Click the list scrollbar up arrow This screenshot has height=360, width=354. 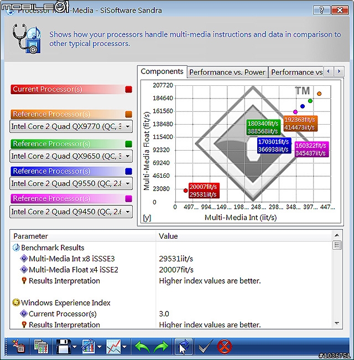pyautogui.click(x=337, y=235)
